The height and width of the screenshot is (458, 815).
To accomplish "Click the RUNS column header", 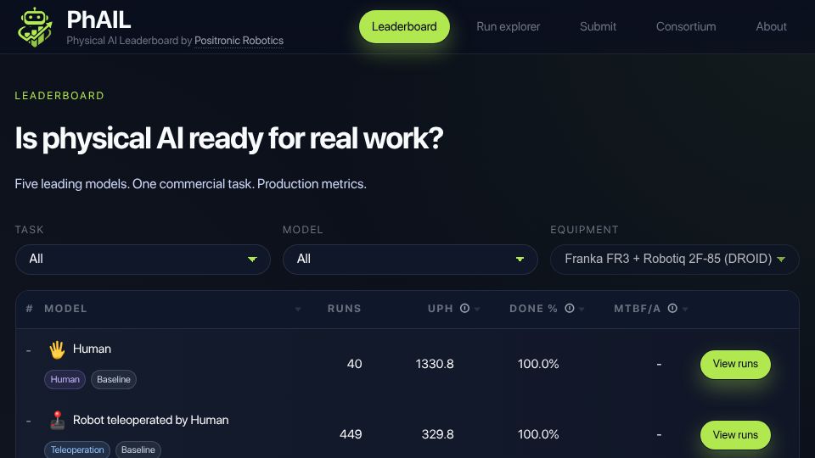I will point(344,309).
